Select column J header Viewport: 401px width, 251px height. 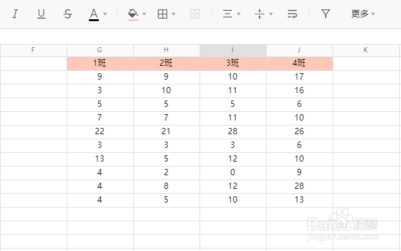[x=300, y=50]
